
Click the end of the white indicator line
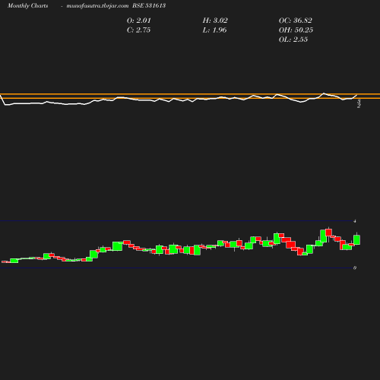pos(357,95)
